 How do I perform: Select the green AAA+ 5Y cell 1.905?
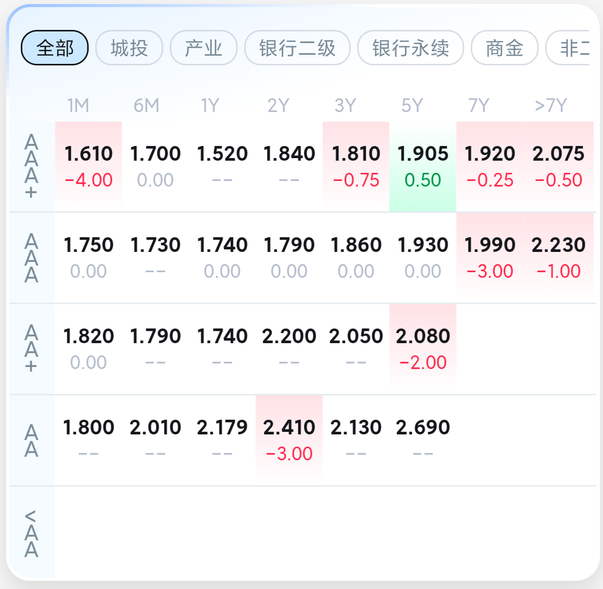coord(423,167)
